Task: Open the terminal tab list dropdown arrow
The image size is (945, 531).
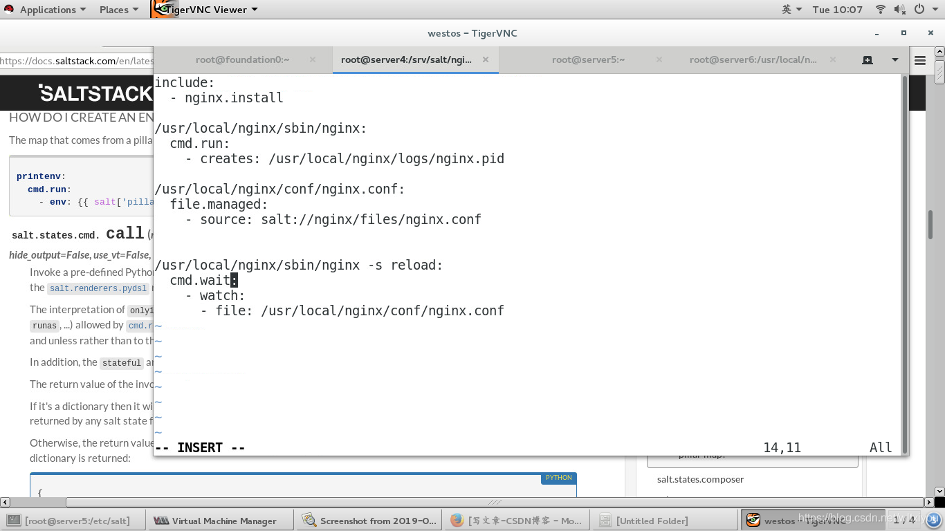Action: click(894, 60)
